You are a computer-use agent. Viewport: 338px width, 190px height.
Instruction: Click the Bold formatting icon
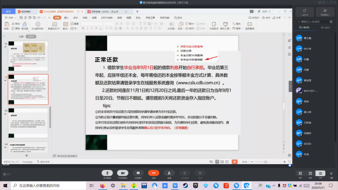83,28
